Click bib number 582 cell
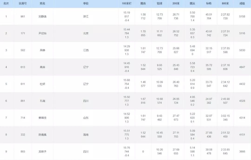The height and width of the screenshot is (160, 251). (22, 50)
